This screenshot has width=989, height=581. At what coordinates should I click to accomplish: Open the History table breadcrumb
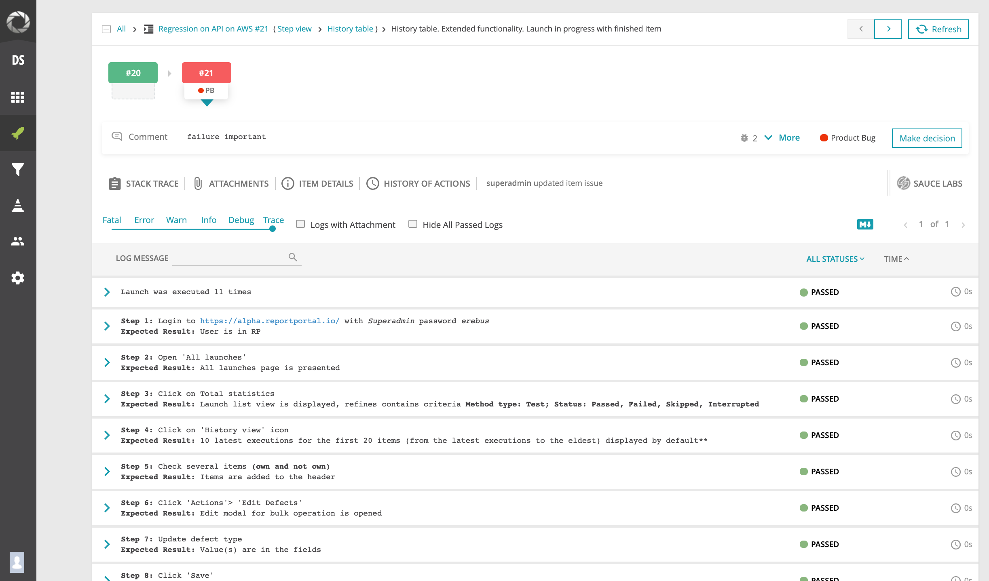coord(350,29)
